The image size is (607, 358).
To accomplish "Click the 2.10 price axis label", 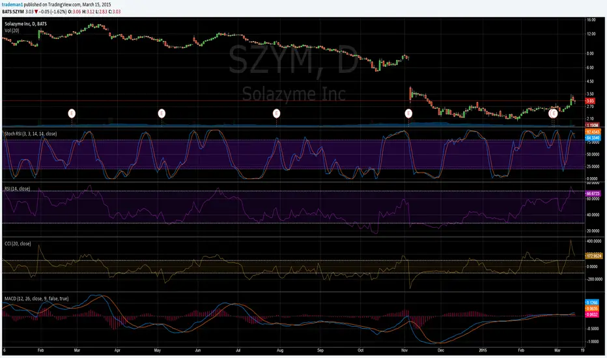I will 590,119.
